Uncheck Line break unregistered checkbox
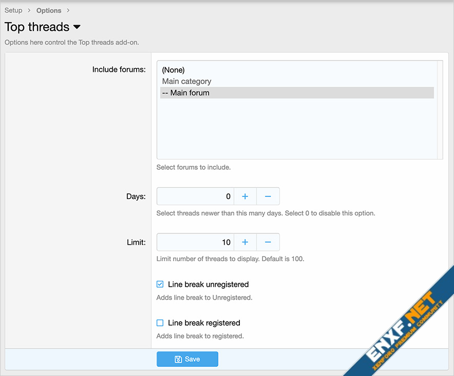Image resolution: width=454 pixels, height=376 pixels. point(160,284)
